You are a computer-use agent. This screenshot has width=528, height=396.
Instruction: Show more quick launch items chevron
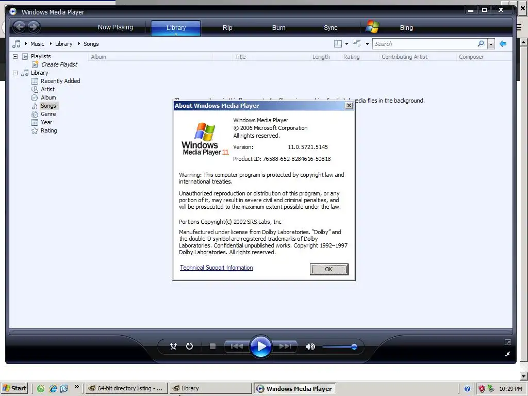coord(77,386)
